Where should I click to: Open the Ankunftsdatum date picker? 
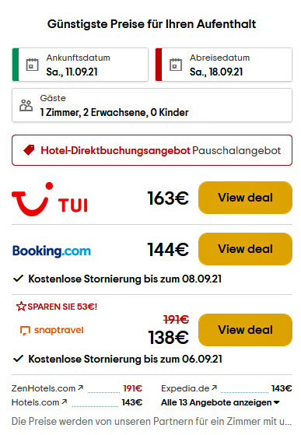80,65
